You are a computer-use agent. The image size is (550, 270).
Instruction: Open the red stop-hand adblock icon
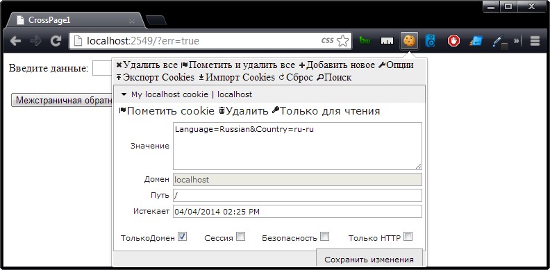click(453, 42)
